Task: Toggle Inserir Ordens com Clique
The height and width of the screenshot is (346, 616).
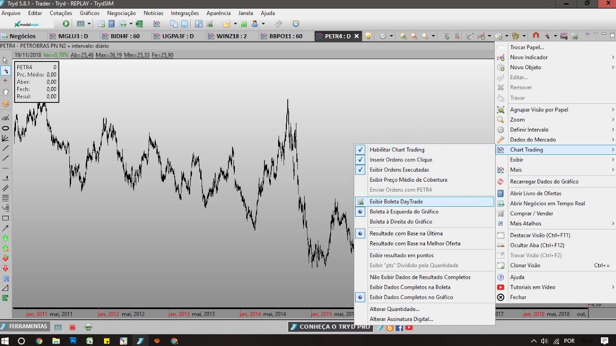Action: point(424,160)
